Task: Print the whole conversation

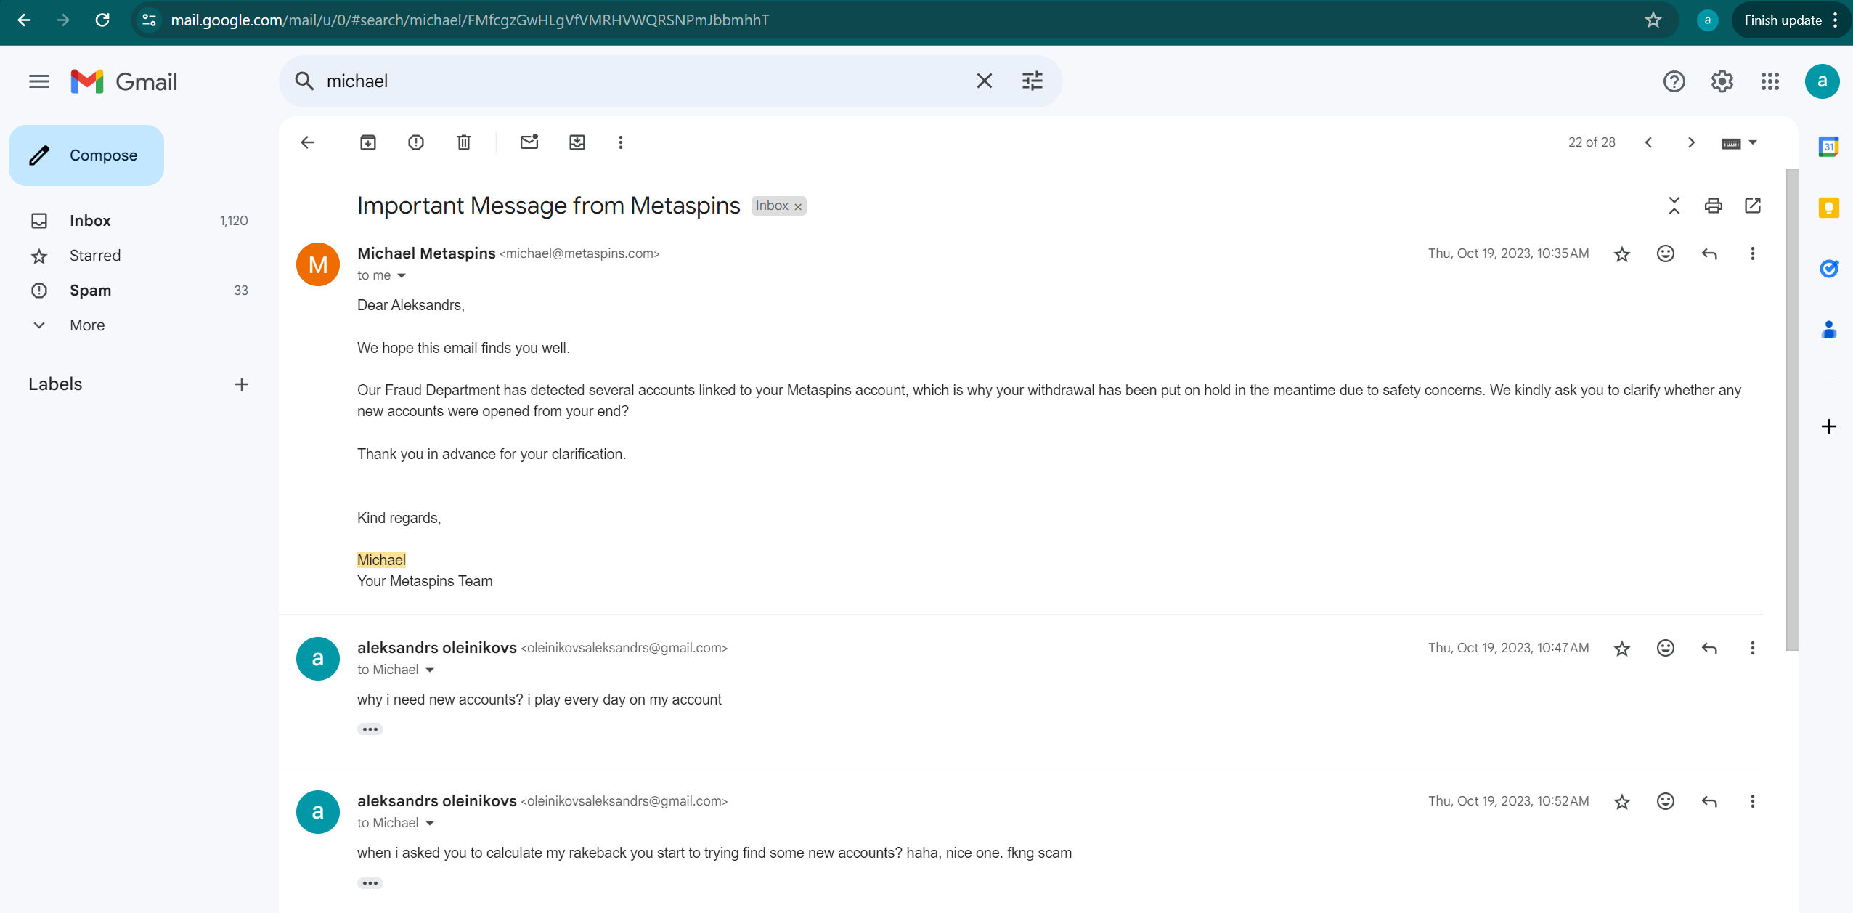Action: coord(1714,206)
